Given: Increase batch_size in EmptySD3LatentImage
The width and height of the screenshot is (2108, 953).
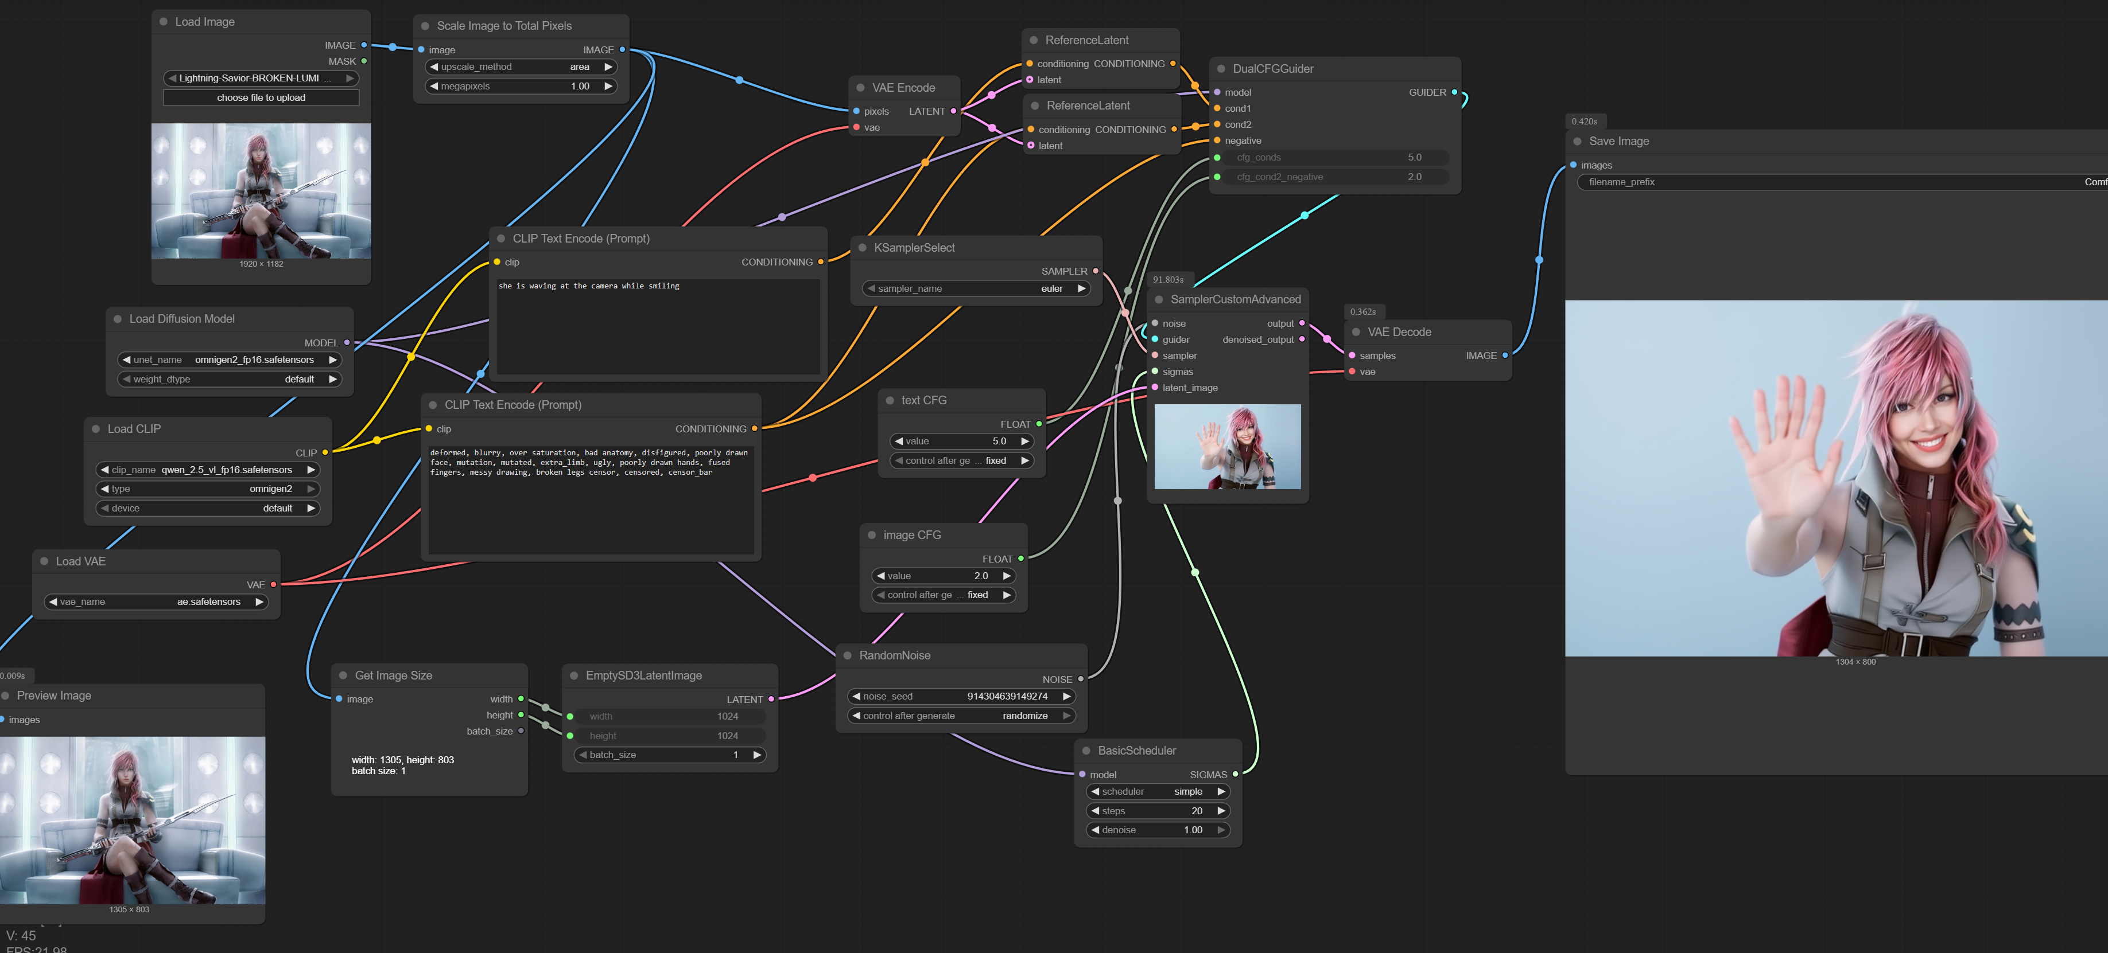Looking at the screenshot, I should pyautogui.click(x=757, y=755).
